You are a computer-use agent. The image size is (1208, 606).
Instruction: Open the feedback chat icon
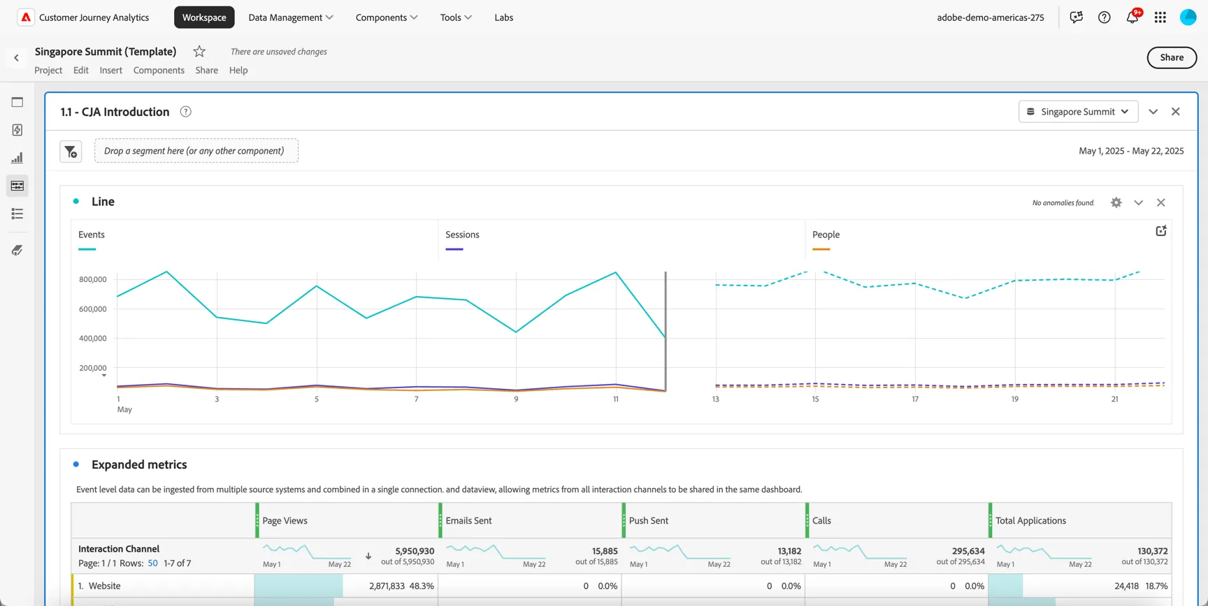coord(1076,17)
